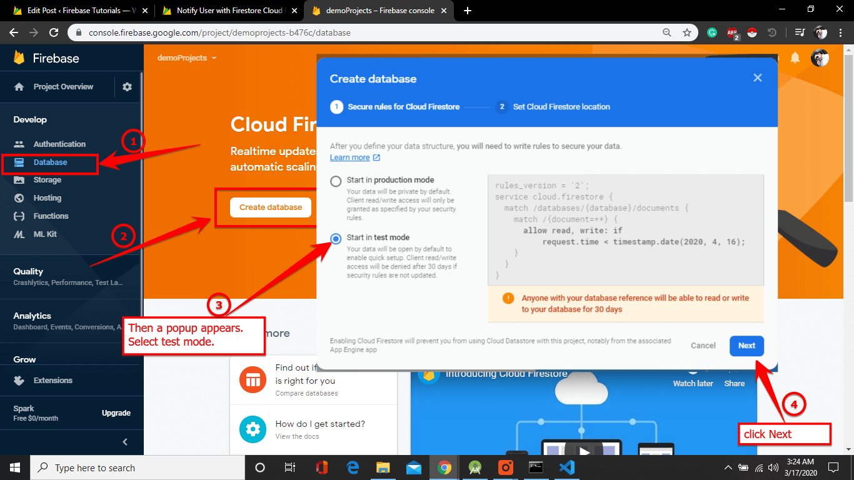
Task: Launch Visual Studio Code from taskbar
Action: coord(567,467)
